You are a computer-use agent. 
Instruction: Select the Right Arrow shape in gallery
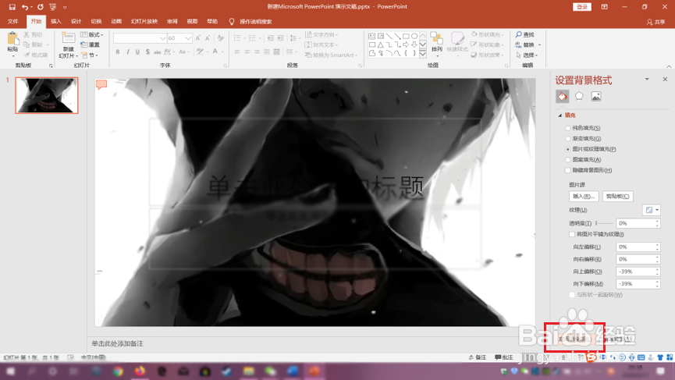[406, 44]
